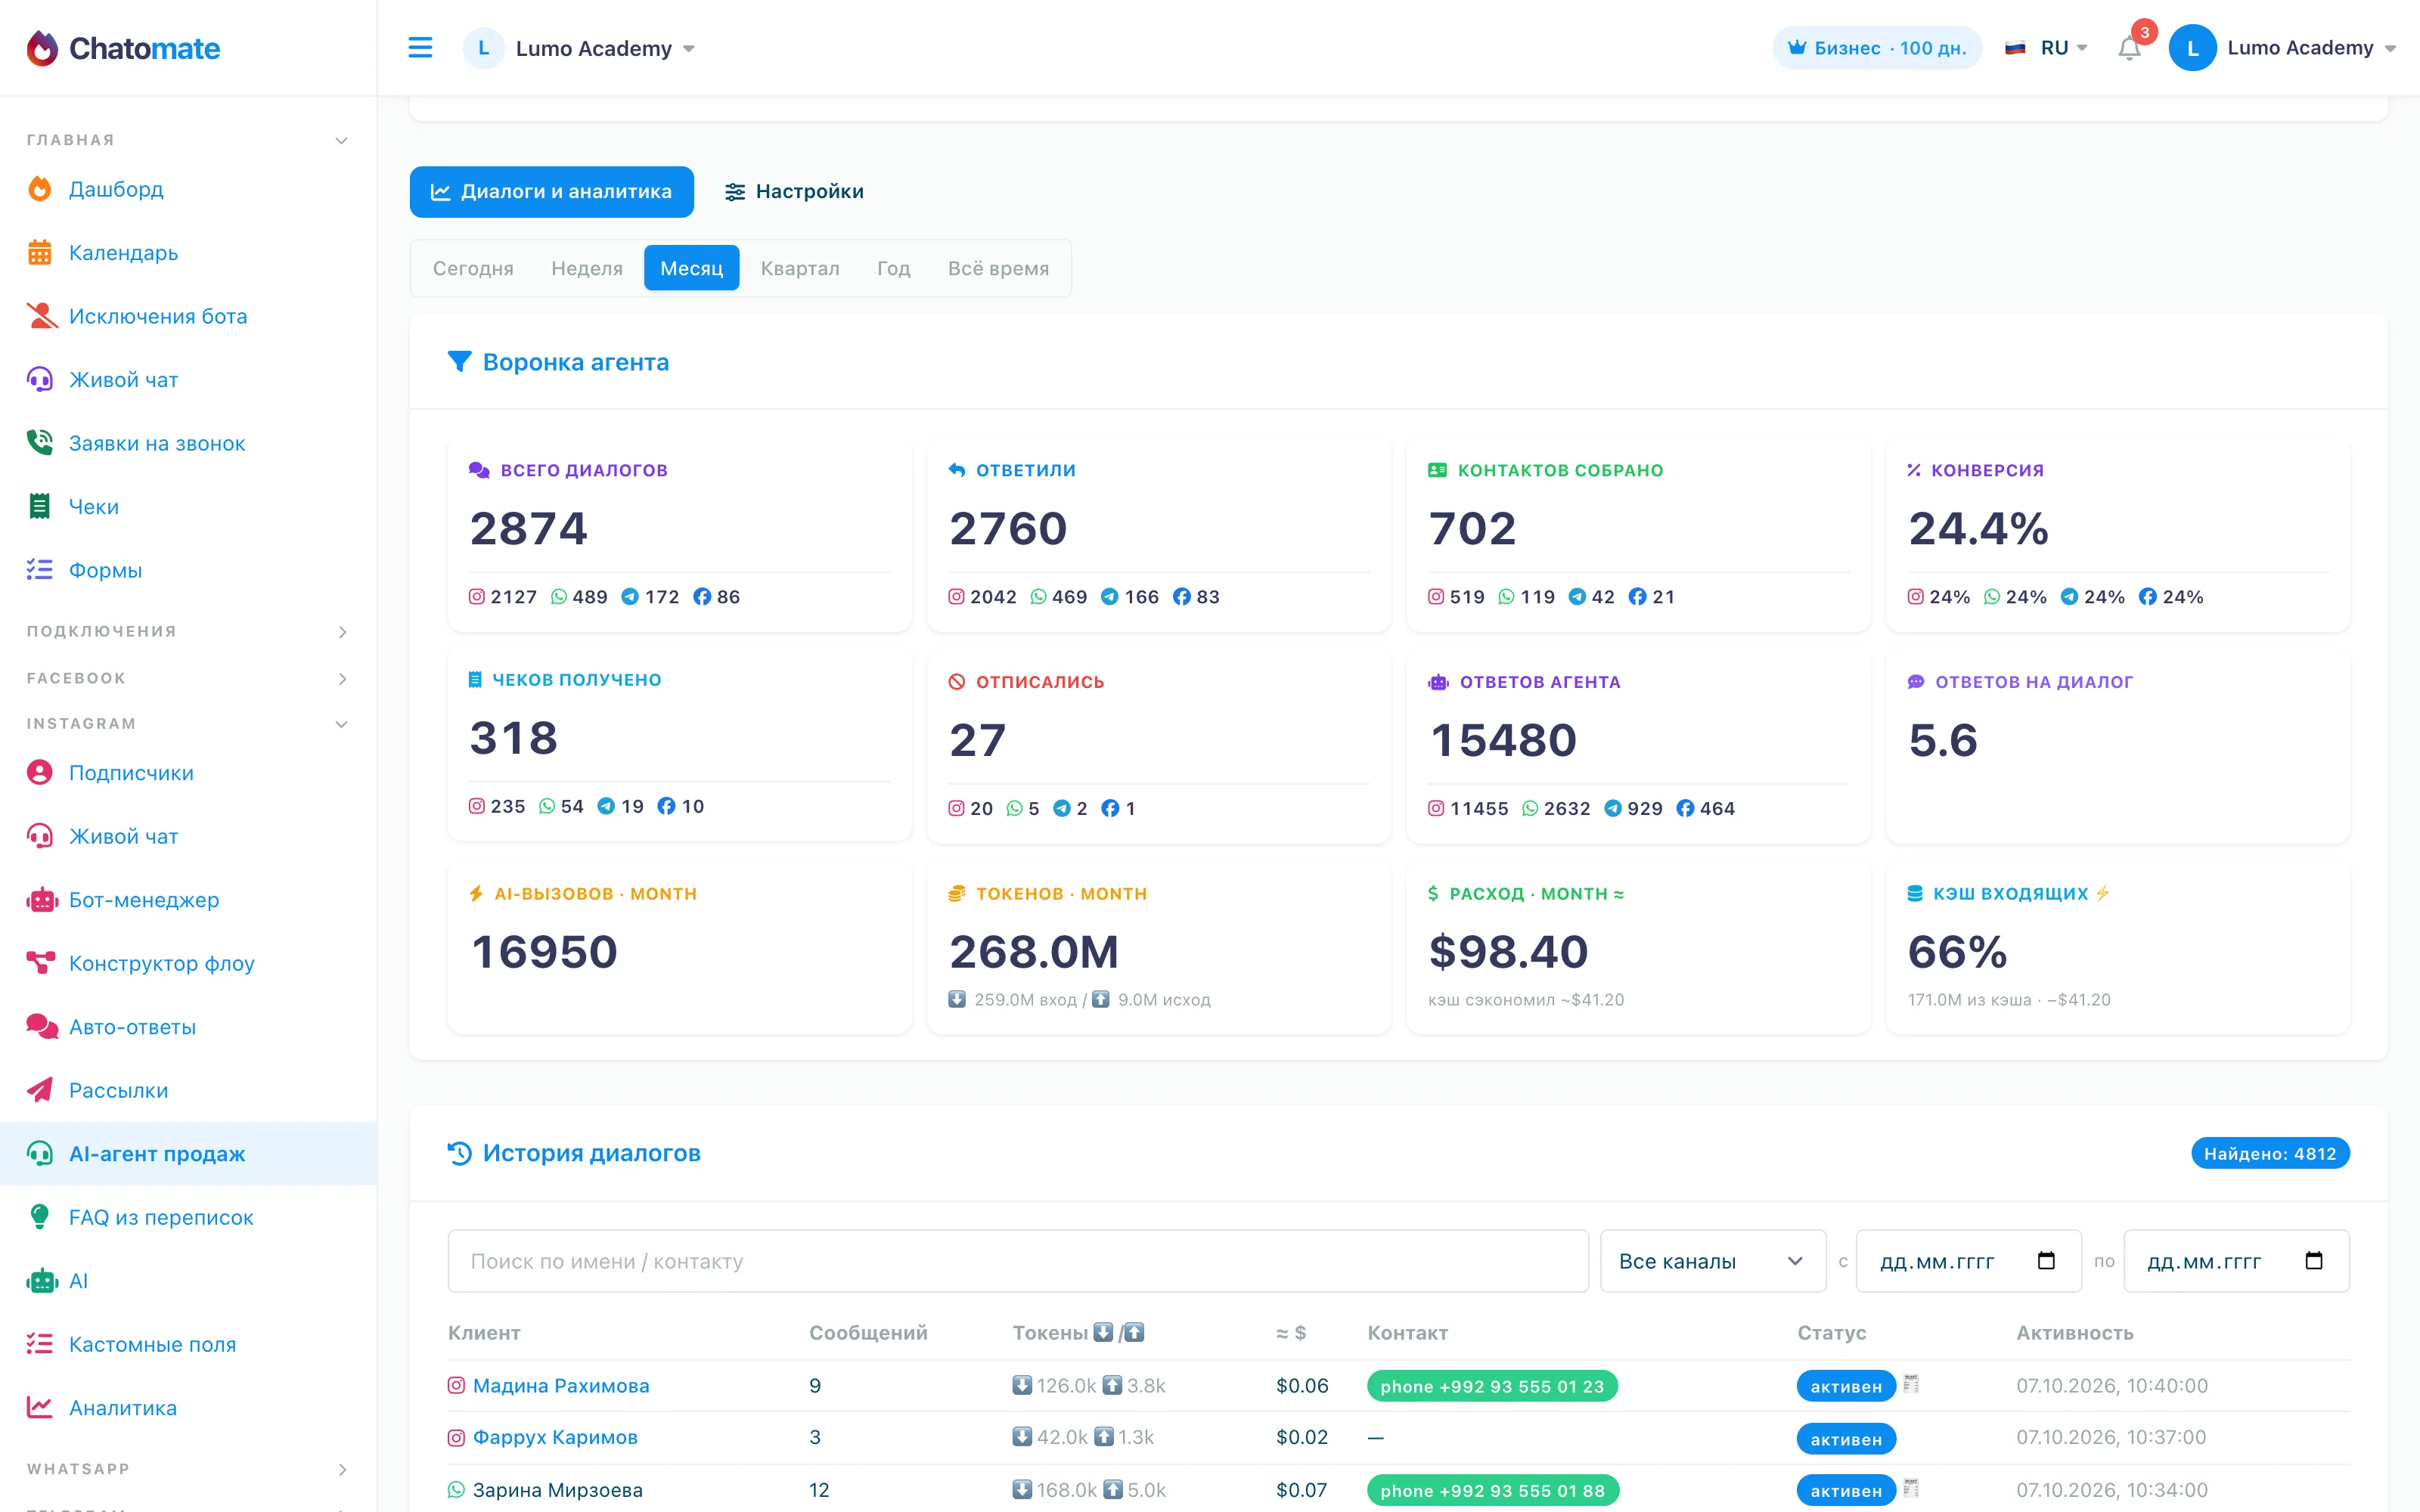Image resolution: width=2420 pixels, height=1512 pixels.
Task: Switch to Диалоги и аналитика tab
Action: 552,191
